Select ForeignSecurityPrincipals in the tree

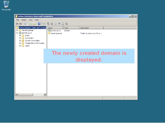pos(35,43)
